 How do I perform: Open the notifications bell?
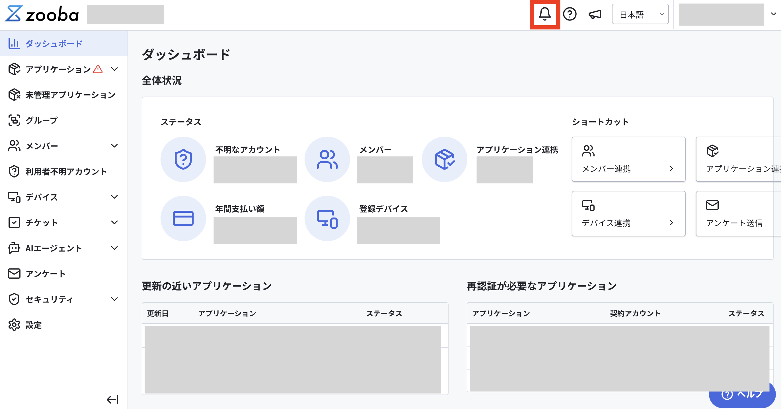[544, 14]
